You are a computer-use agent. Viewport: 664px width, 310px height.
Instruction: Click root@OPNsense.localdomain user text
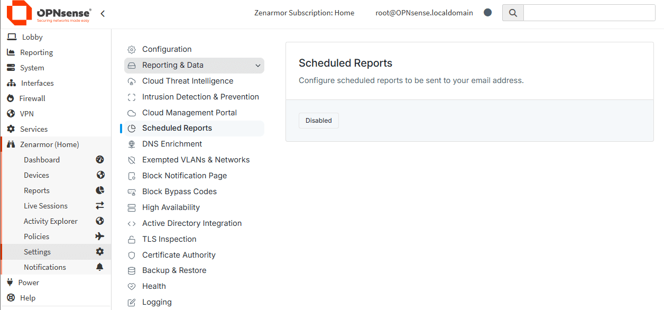[x=425, y=13]
